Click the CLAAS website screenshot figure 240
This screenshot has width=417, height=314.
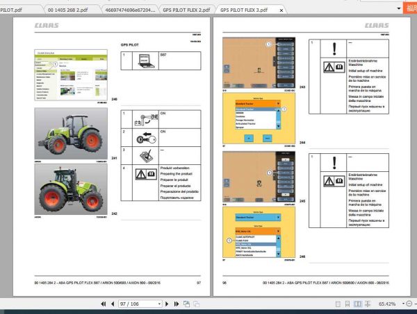point(71,75)
